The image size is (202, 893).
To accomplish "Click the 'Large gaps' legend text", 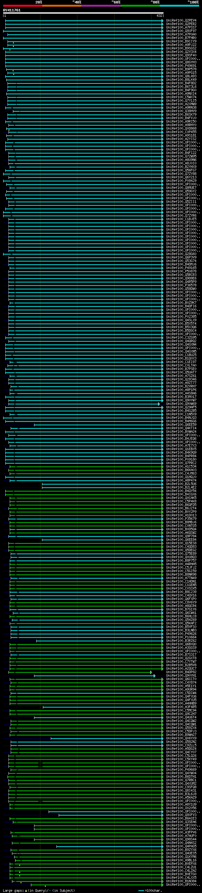I will [13, 890].
